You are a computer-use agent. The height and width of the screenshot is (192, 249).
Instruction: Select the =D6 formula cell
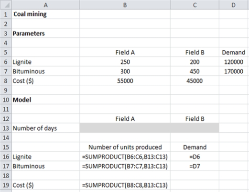click(195, 157)
